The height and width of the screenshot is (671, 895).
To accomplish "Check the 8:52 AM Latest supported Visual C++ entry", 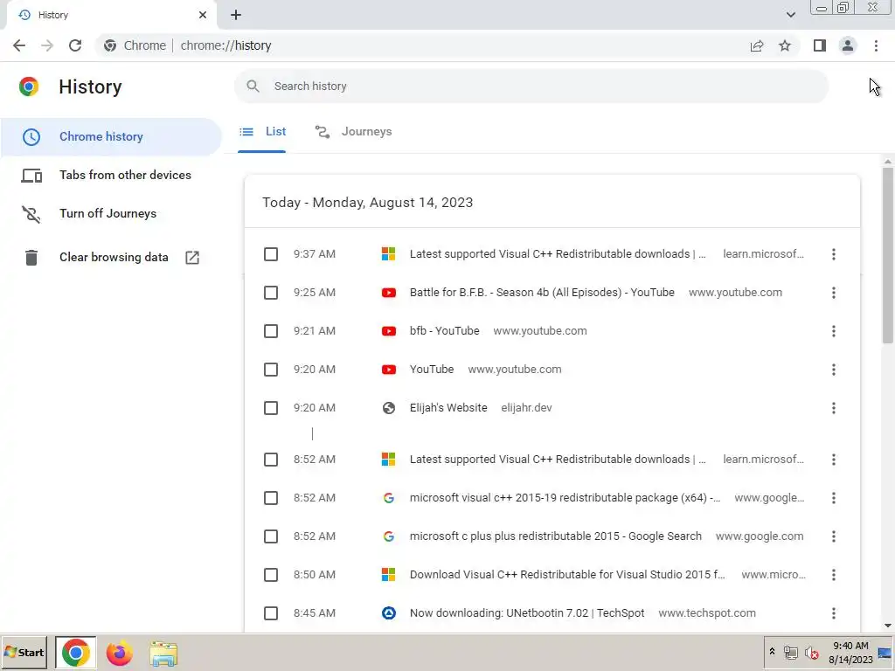I will click(x=271, y=460).
